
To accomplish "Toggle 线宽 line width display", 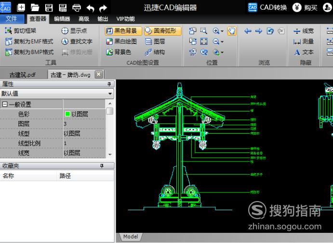I will pyautogui.click(x=303, y=31).
